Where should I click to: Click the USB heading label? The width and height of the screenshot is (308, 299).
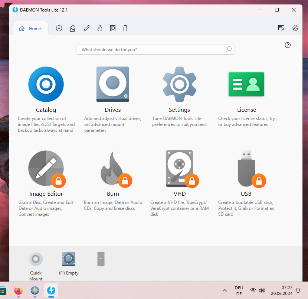(x=246, y=194)
